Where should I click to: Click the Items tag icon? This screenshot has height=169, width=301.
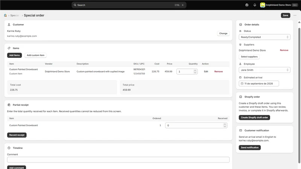coord(9,48)
